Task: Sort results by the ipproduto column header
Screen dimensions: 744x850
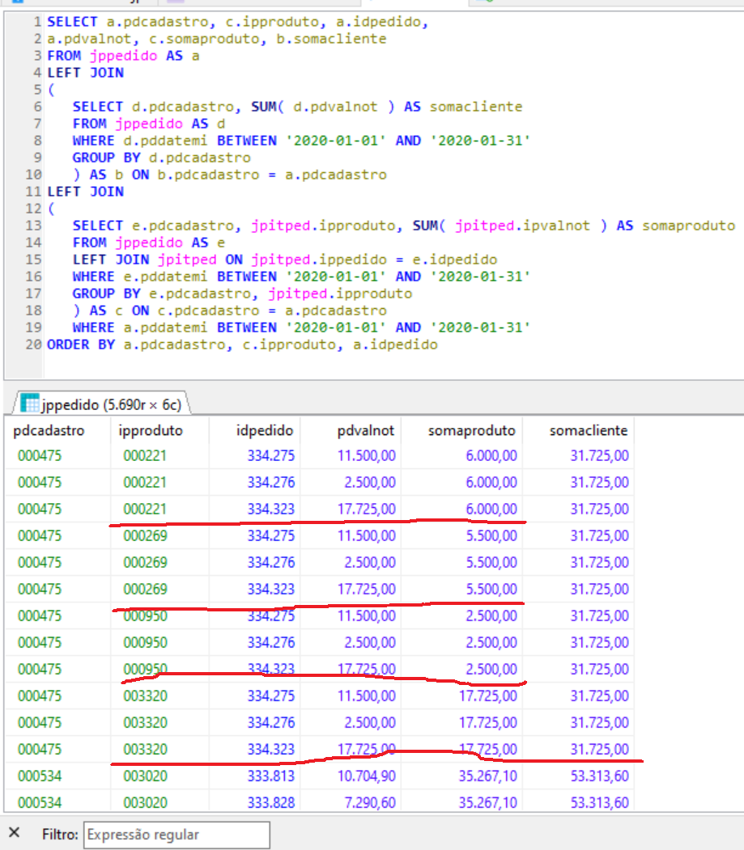Action: [x=153, y=430]
